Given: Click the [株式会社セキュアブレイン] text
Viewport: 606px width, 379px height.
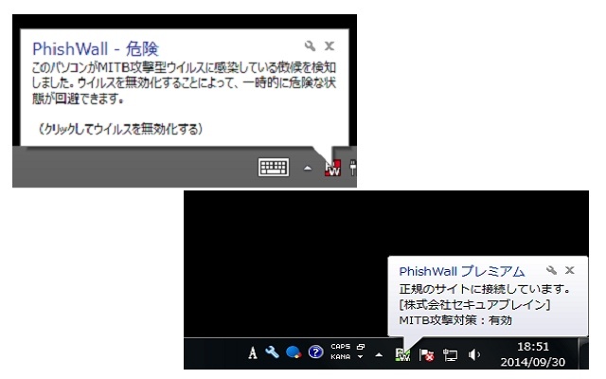Looking at the screenshot, I should [475, 305].
